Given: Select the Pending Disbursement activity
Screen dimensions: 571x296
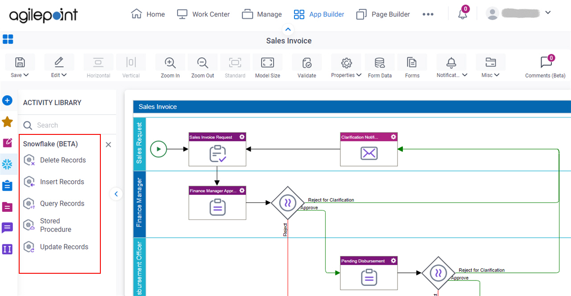Looking at the screenshot, I should tap(369, 273).
